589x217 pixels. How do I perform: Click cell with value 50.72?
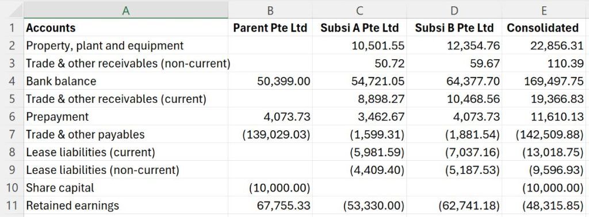(359, 63)
